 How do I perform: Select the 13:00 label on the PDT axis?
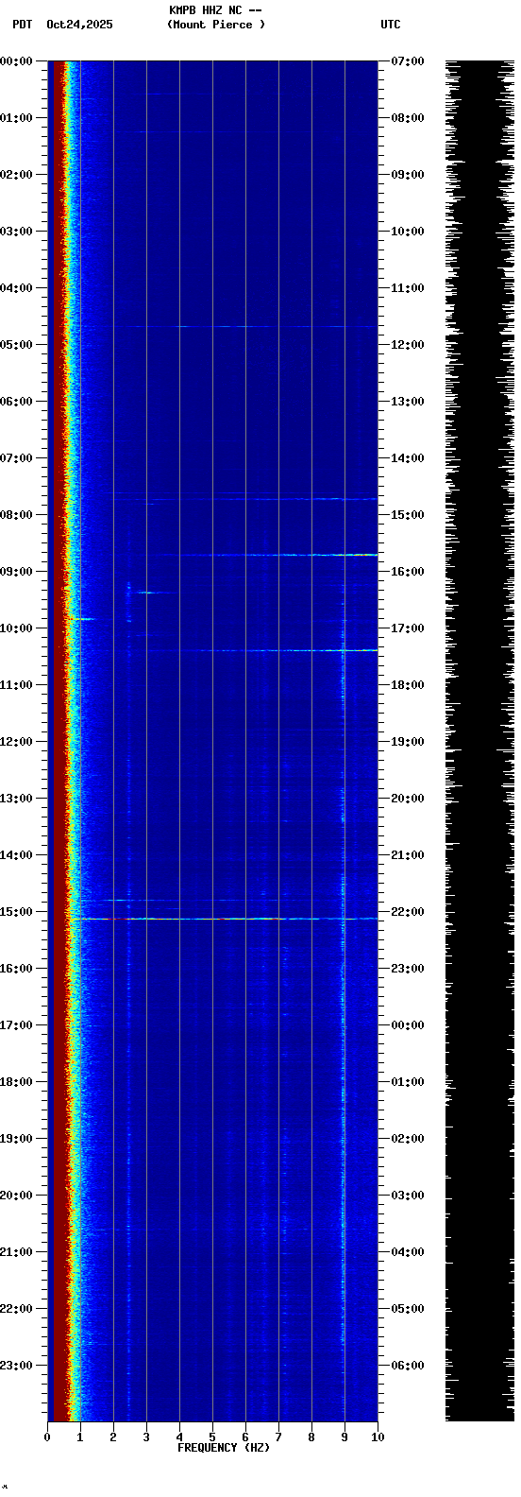tap(16, 799)
